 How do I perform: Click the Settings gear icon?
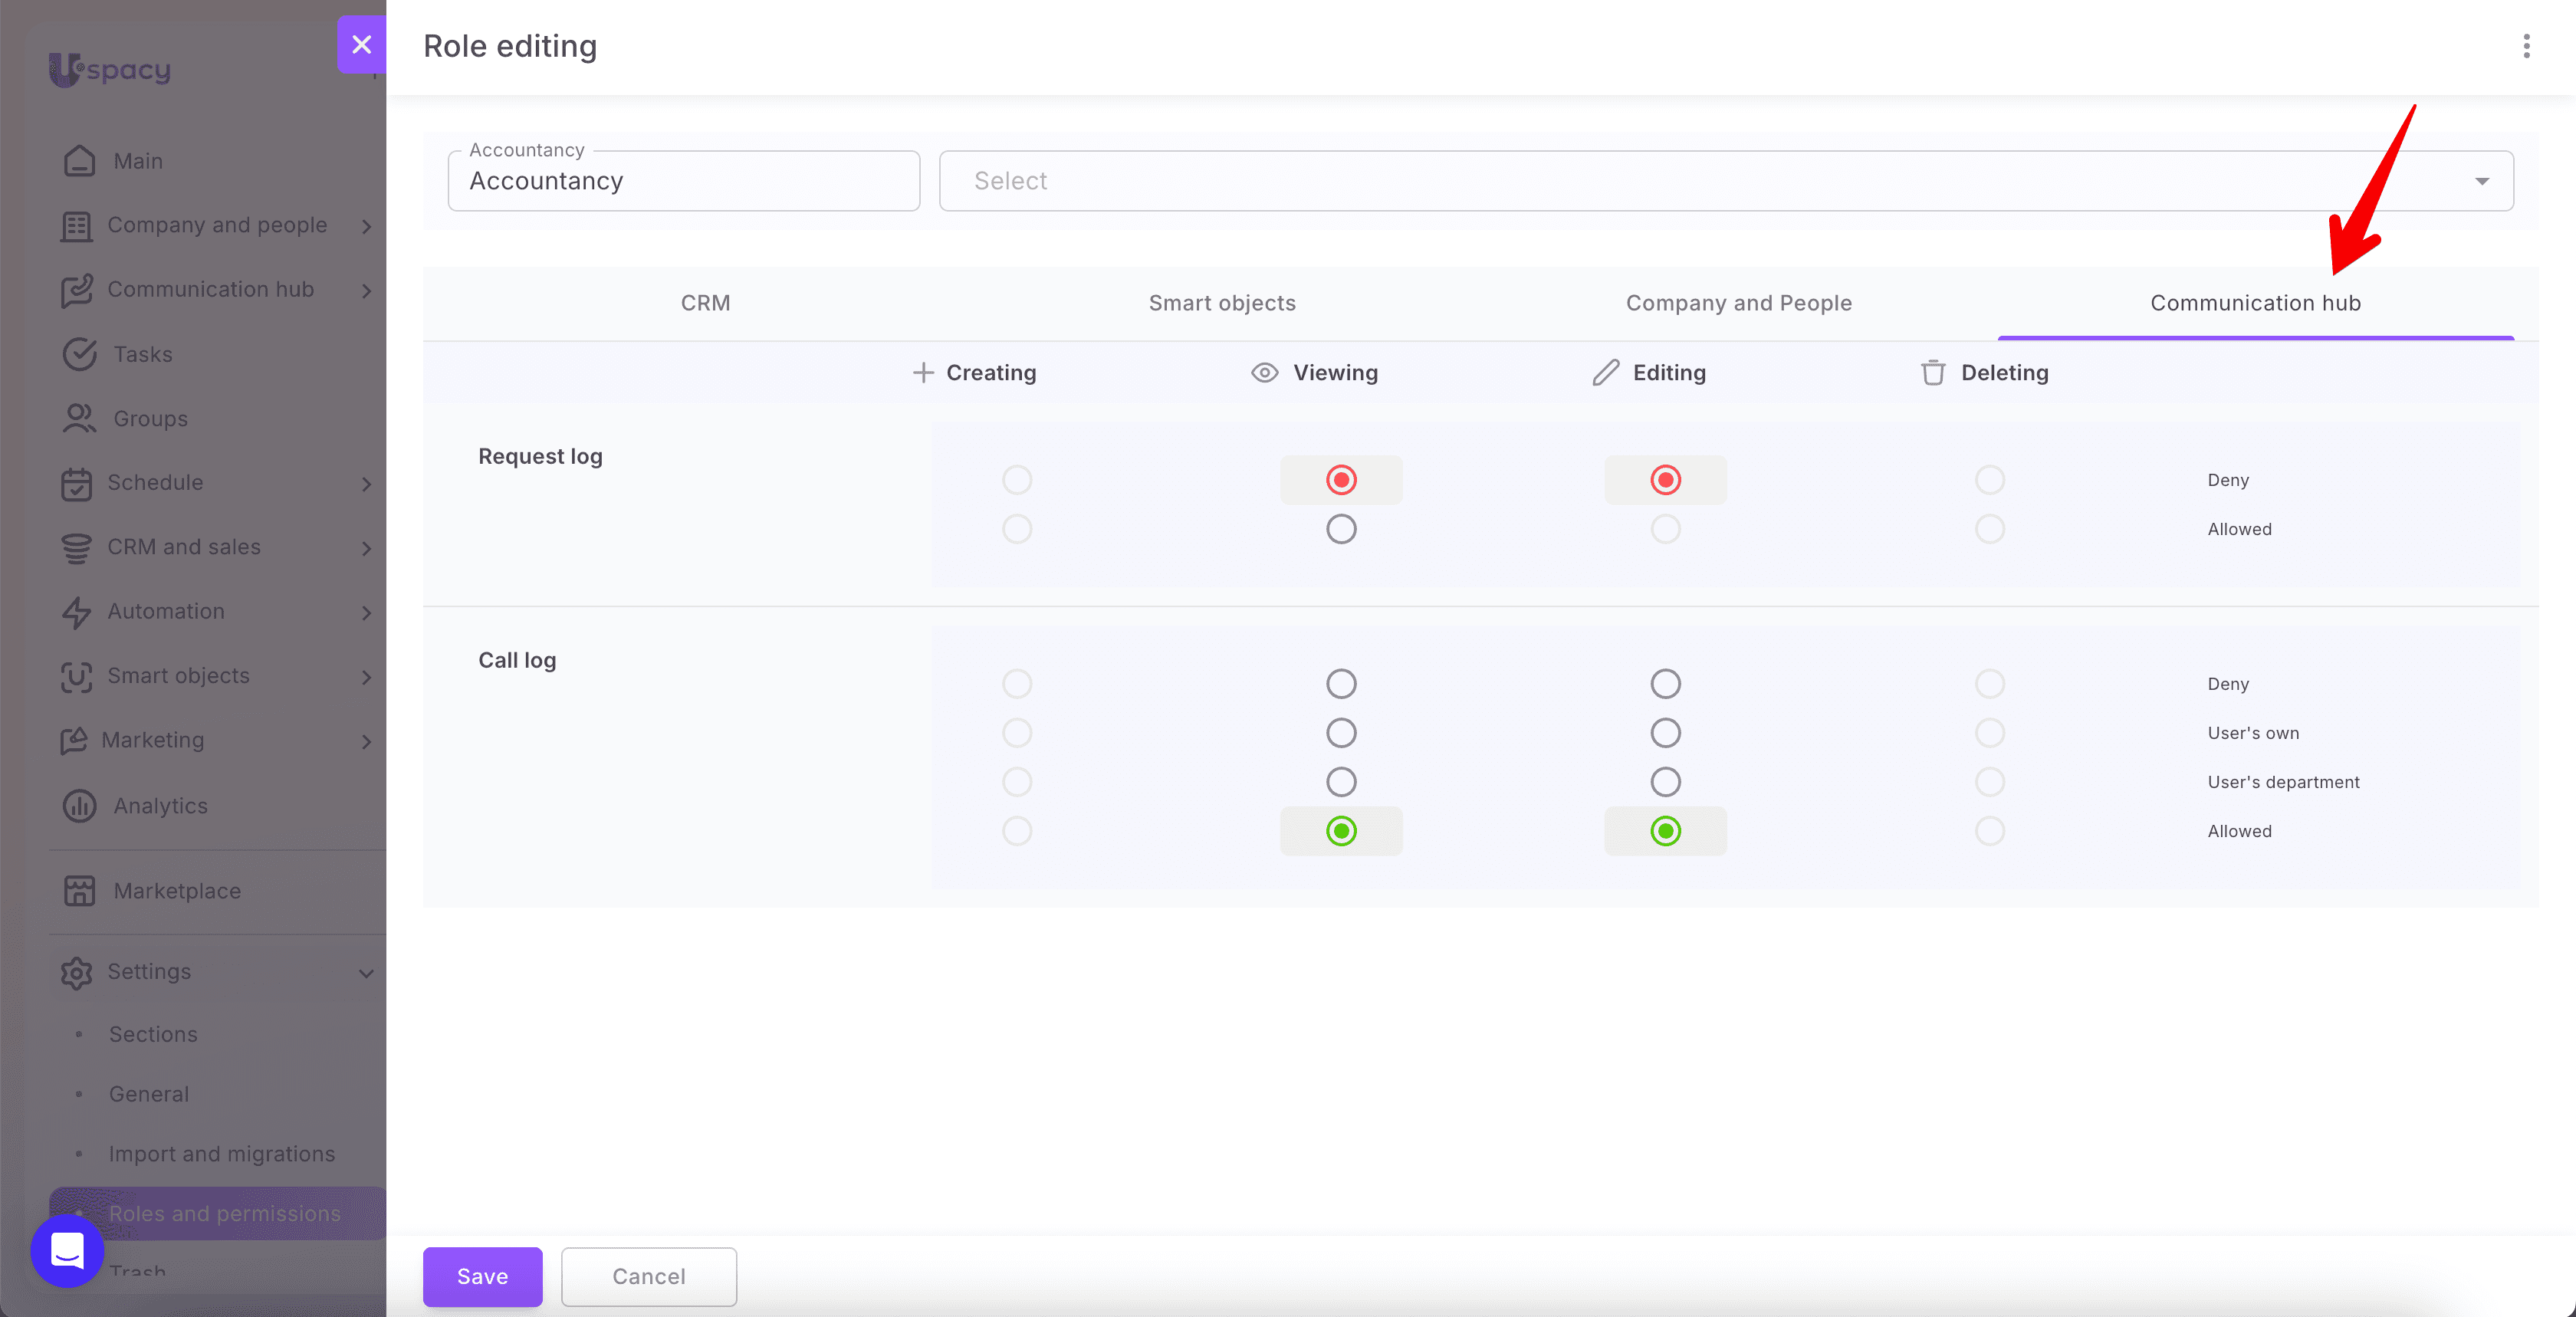[76, 972]
